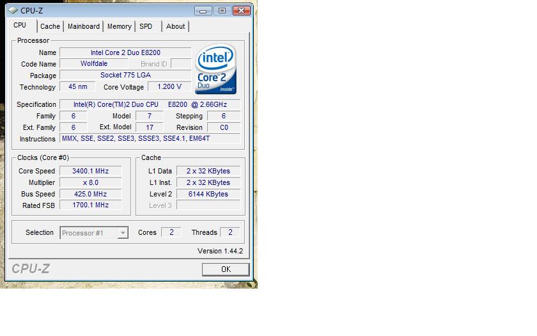Open the Processor #1 selection dropdown
This screenshot has height=336, width=537.
click(x=94, y=233)
